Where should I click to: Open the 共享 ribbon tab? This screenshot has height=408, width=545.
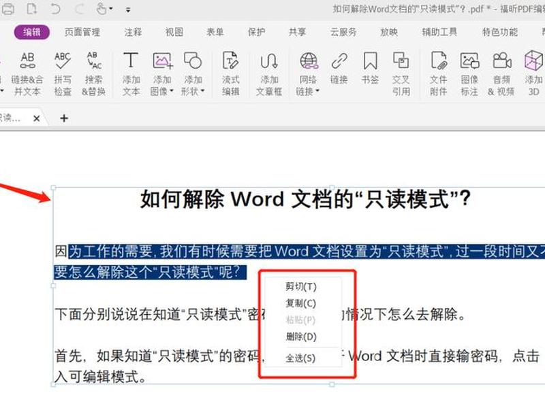point(297,32)
